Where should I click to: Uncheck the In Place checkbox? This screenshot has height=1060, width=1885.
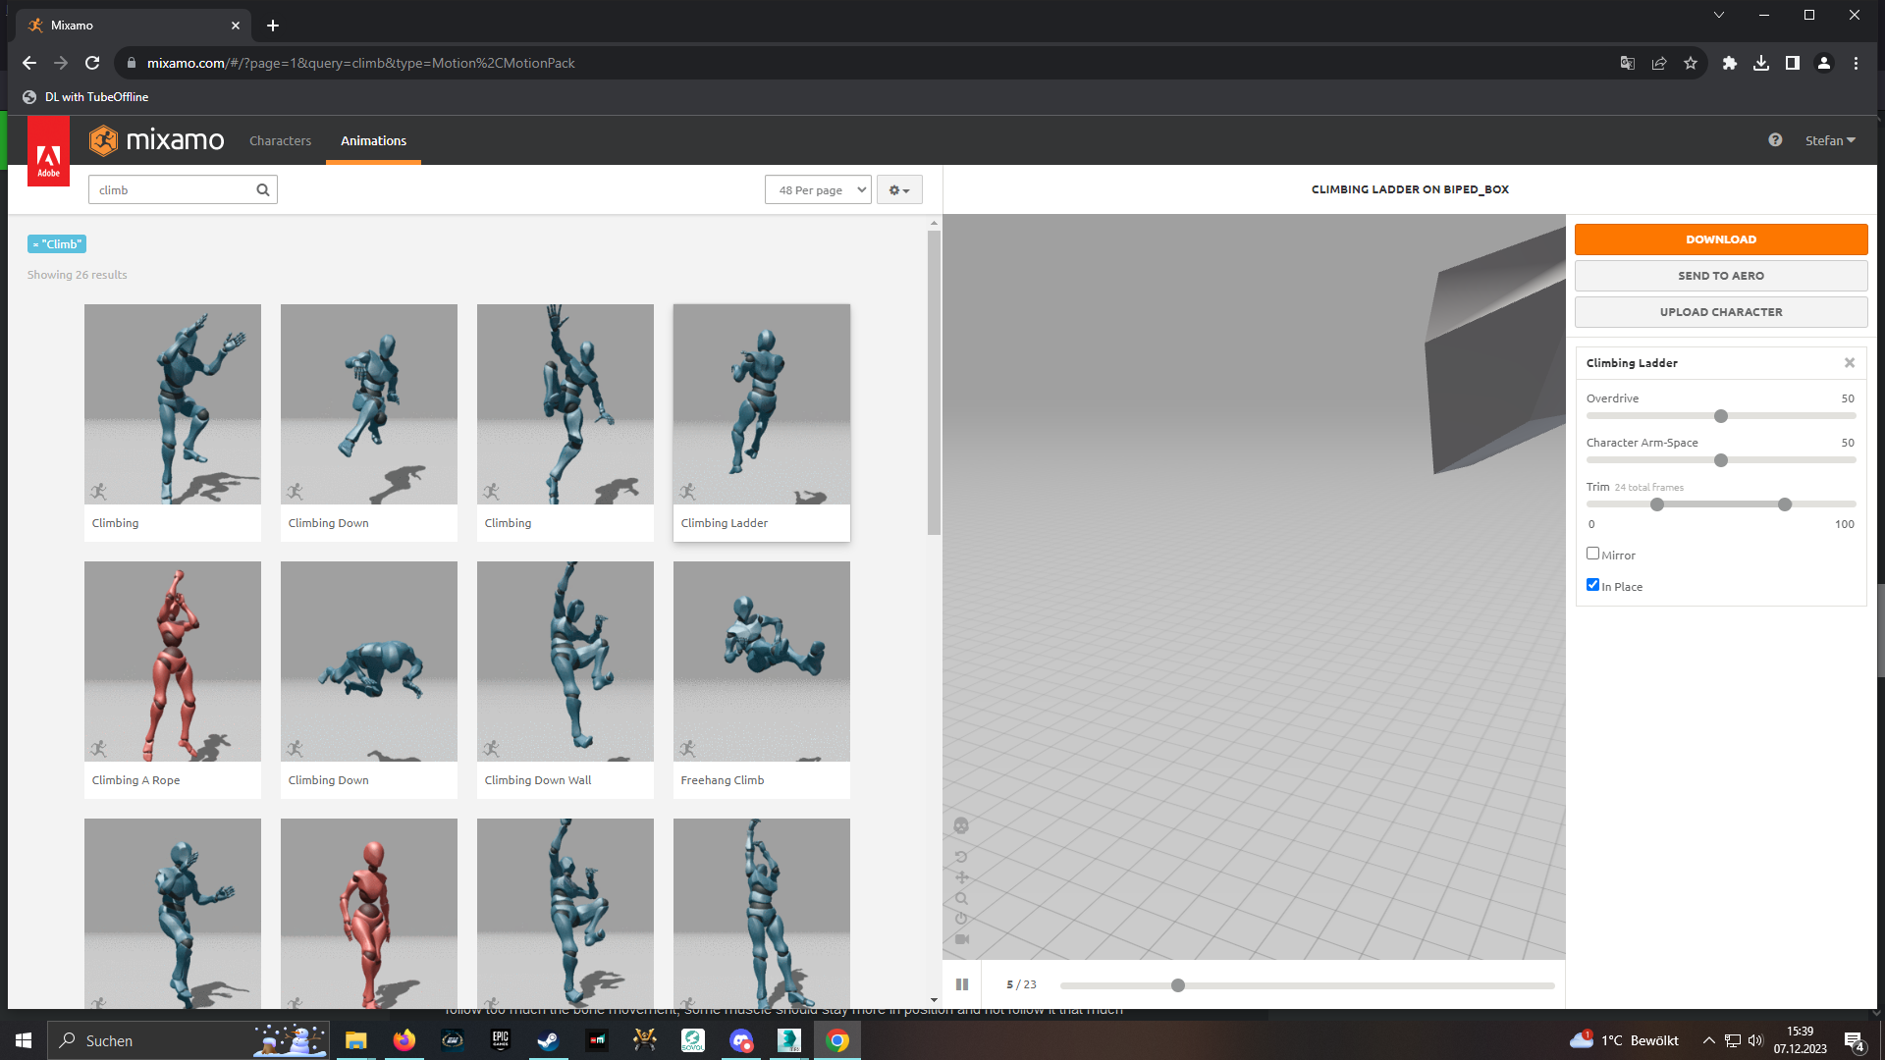tap(1592, 585)
